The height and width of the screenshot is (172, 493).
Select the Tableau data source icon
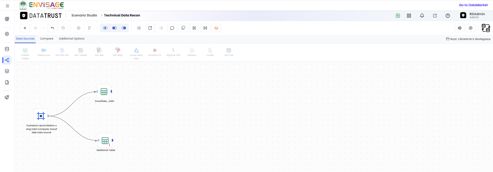[192, 52]
